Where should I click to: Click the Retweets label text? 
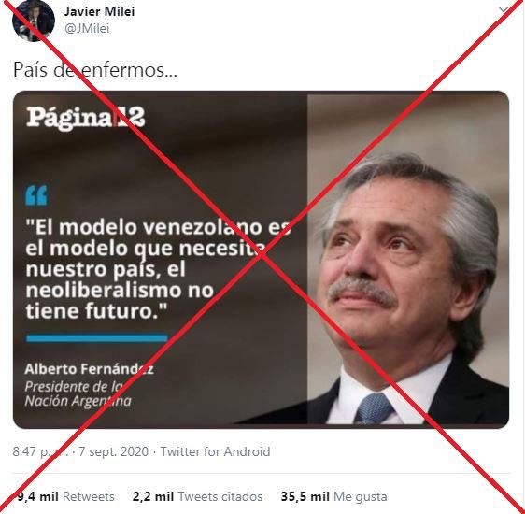(x=89, y=496)
